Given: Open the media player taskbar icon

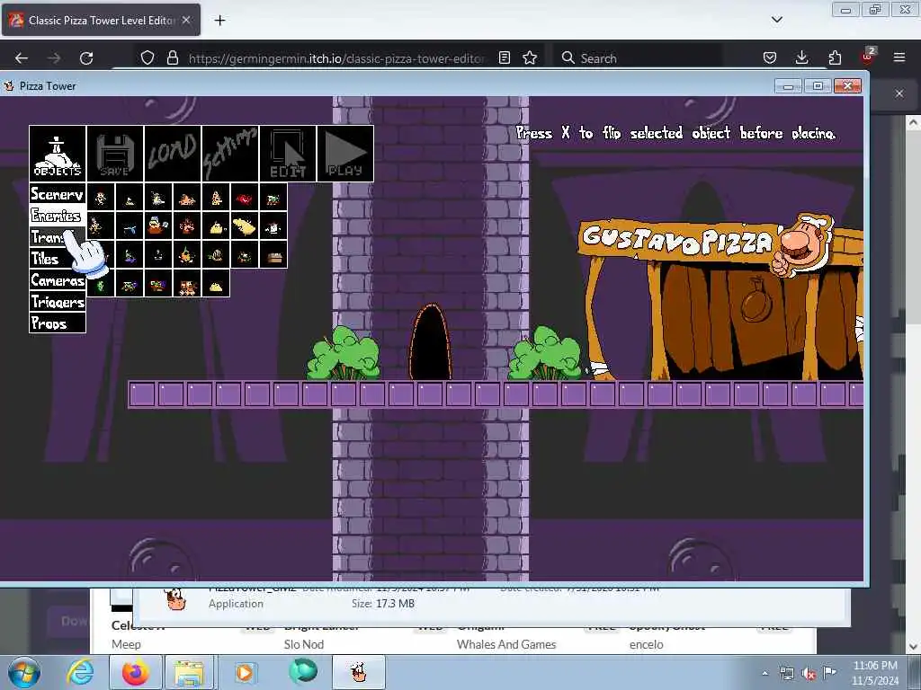Looking at the screenshot, I should [x=245, y=672].
